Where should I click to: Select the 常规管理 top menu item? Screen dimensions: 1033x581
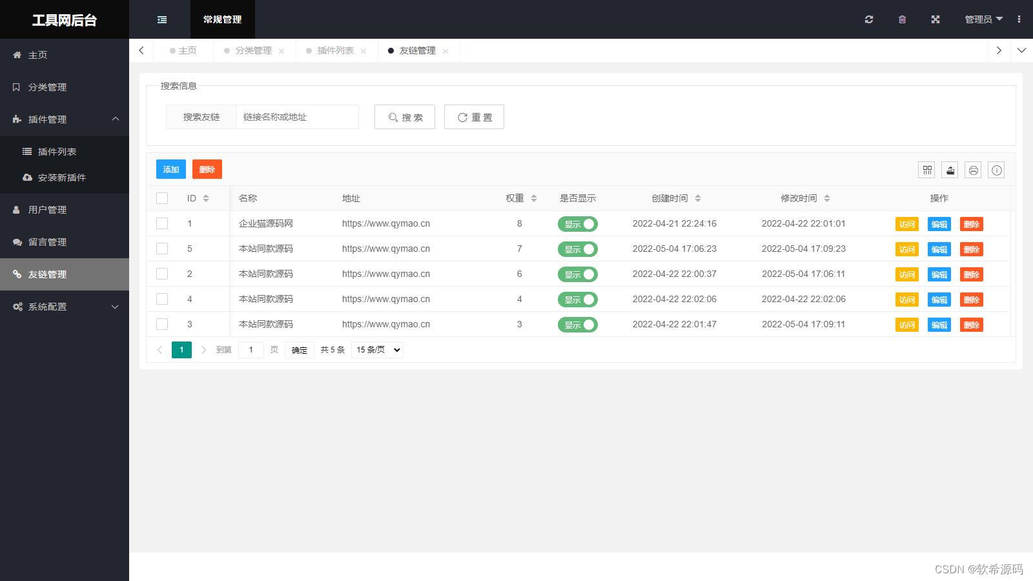click(x=223, y=19)
